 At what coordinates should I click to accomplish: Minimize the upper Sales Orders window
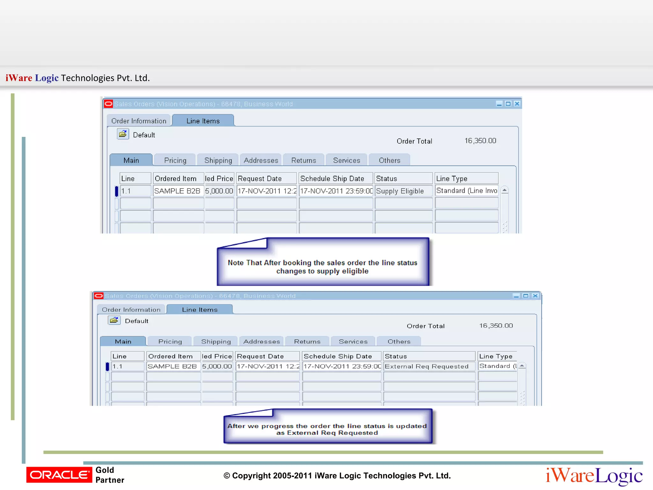[x=499, y=104]
